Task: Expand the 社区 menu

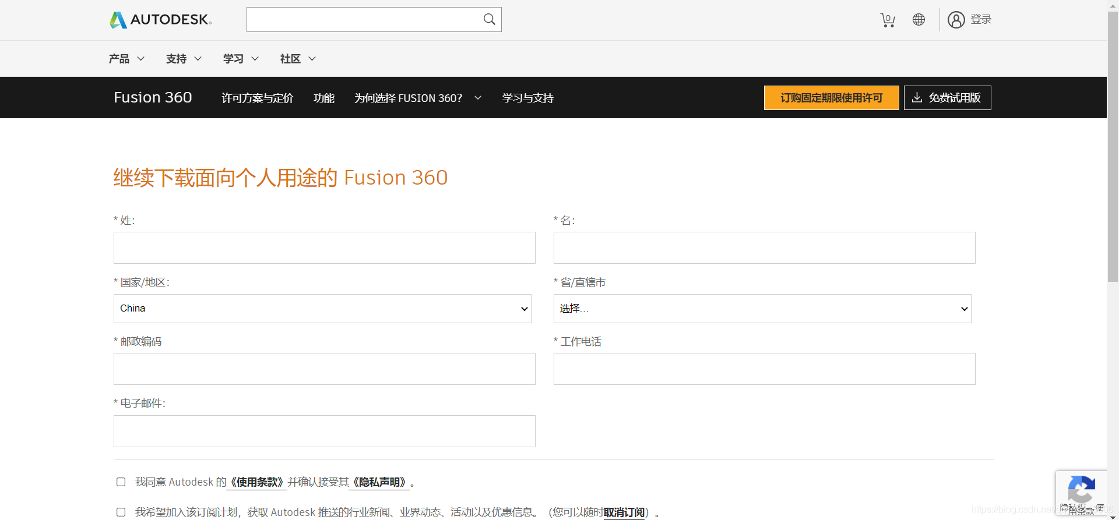Action: tap(298, 59)
